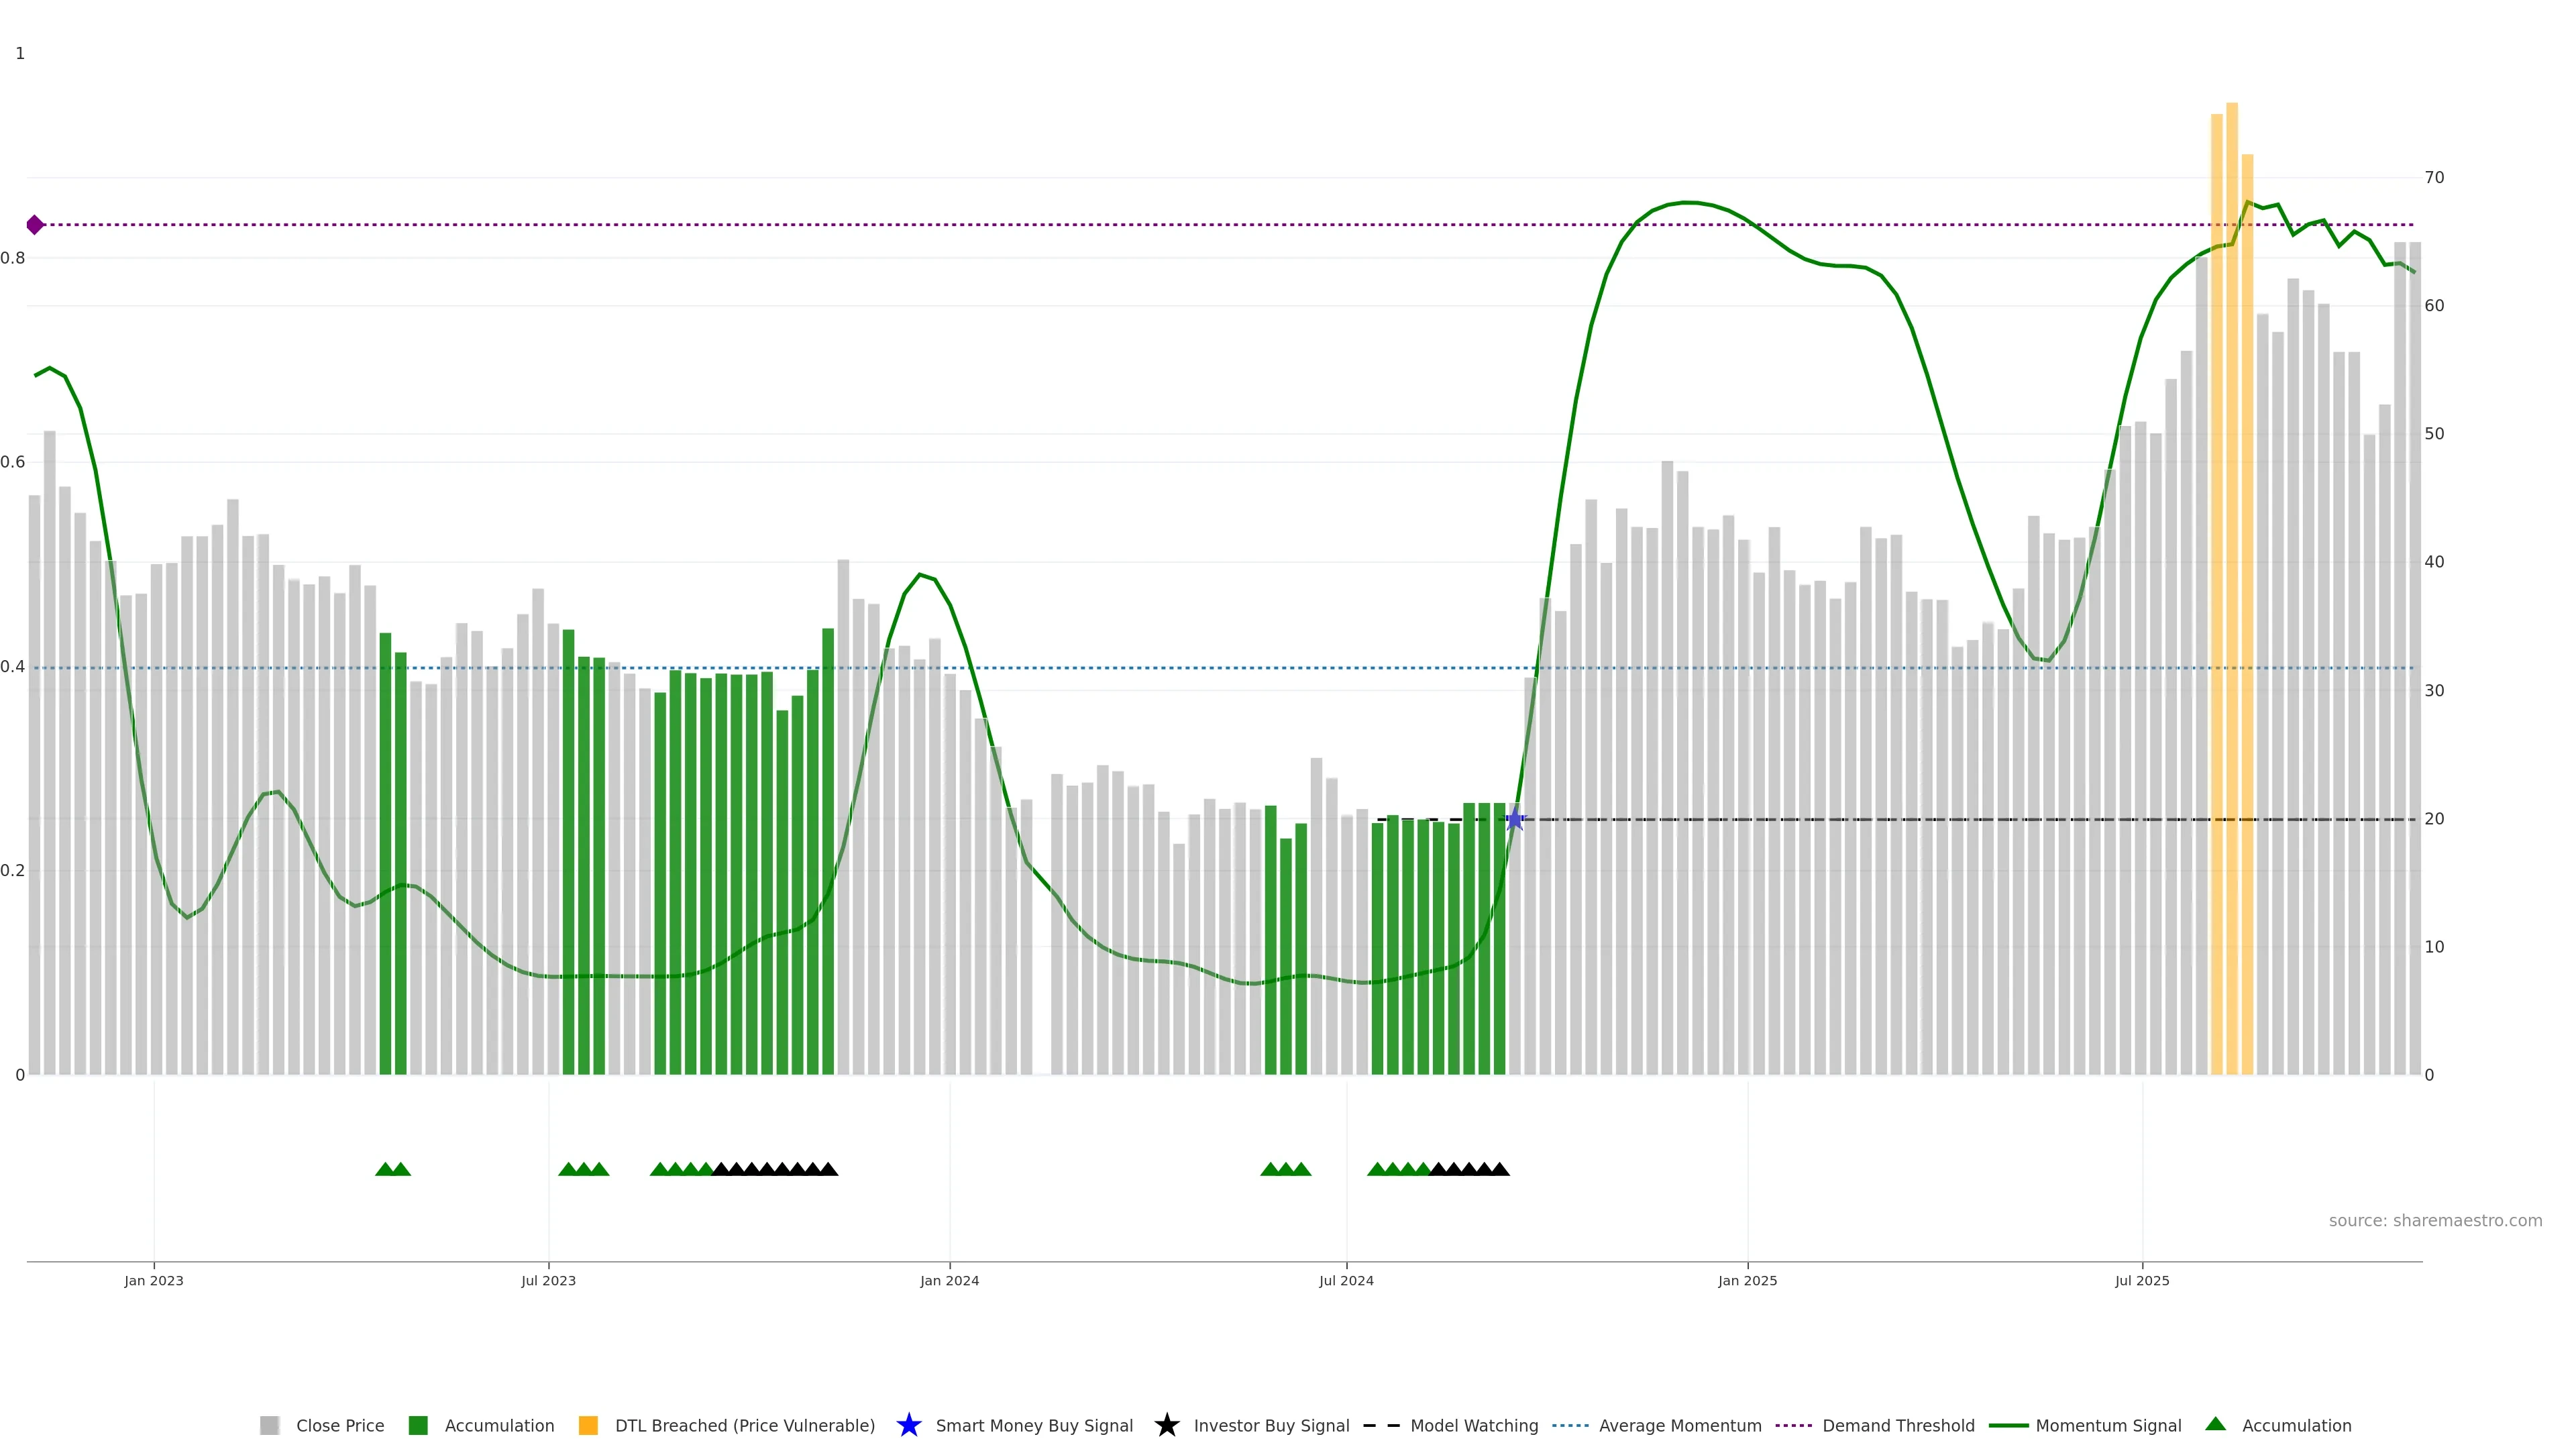Click the Smart Money Buy Signal label
The height and width of the screenshot is (1449, 2576).
pos(1034,1425)
